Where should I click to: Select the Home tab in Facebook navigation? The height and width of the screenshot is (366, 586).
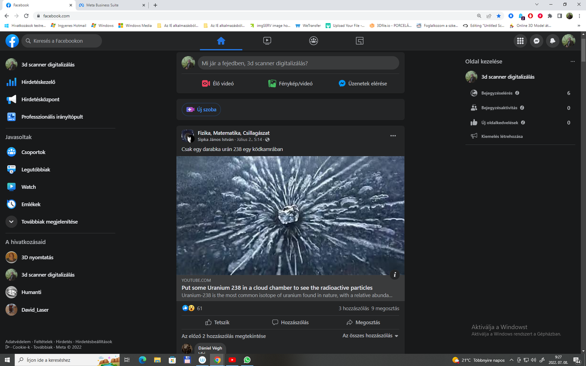(x=221, y=41)
